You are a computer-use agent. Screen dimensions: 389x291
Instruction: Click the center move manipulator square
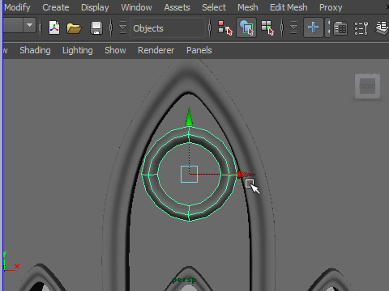tap(189, 174)
